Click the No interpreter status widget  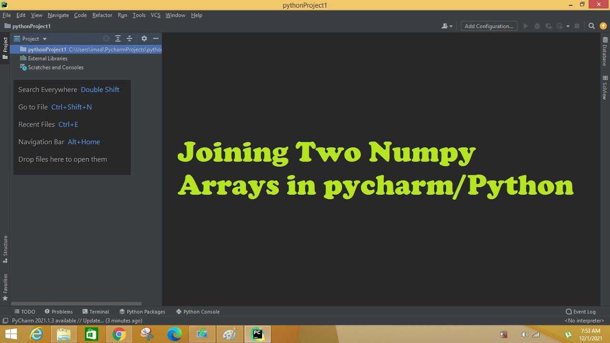(584, 321)
